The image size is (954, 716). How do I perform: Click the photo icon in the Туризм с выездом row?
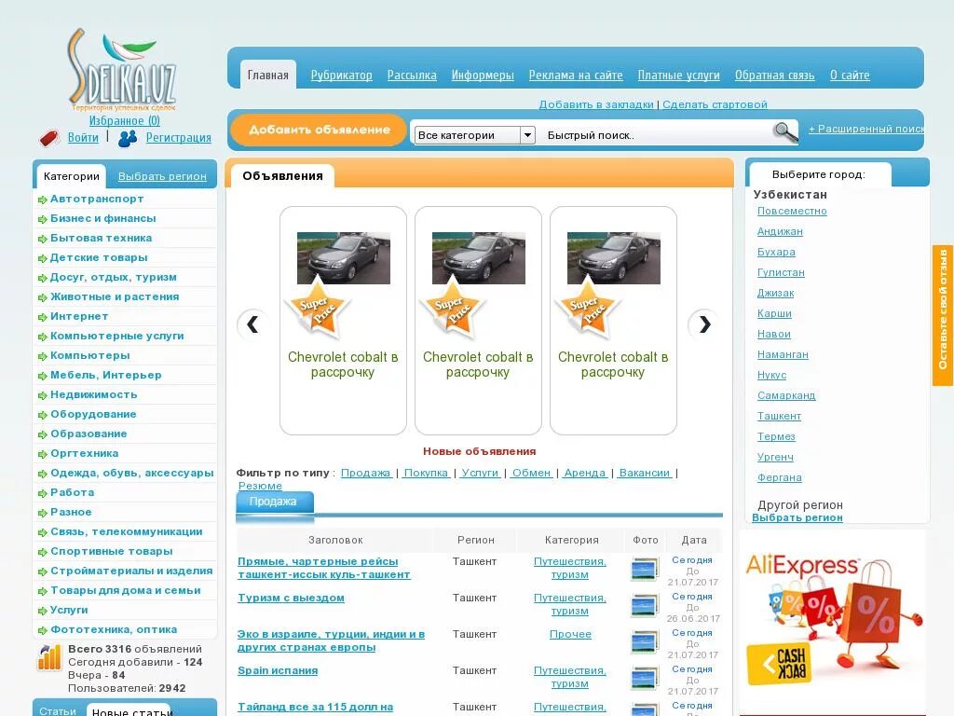click(645, 606)
